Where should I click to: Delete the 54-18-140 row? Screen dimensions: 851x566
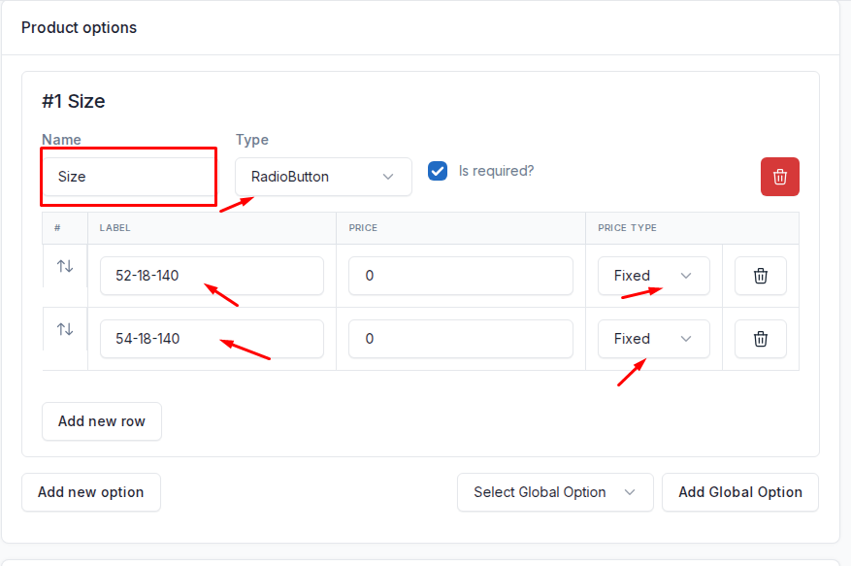[761, 339]
